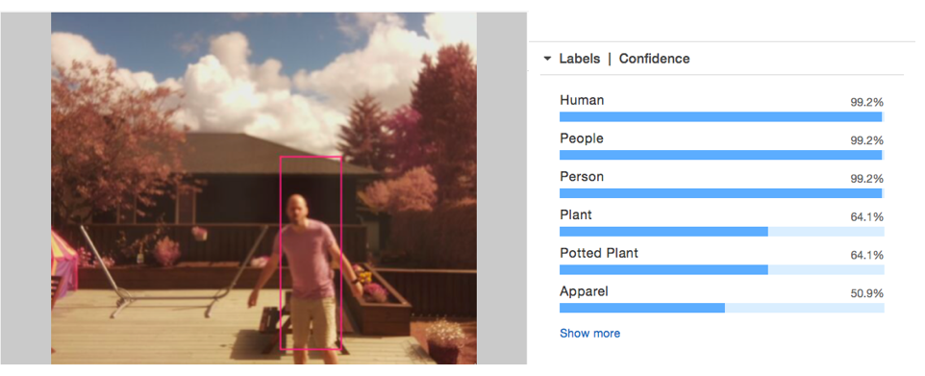Click the Plant label text
The image size is (925, 376).
tap(575, 214)
